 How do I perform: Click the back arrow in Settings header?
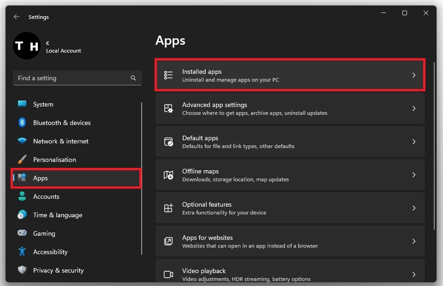tap(17, 17)
